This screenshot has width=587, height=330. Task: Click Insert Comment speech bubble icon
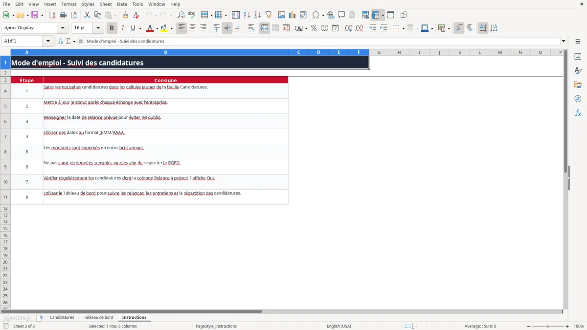coord(341,15)
